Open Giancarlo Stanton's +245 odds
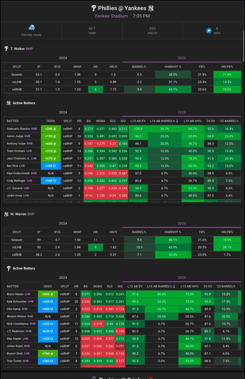The width and height of the screenshot is (245, 379). pos(50,129)
